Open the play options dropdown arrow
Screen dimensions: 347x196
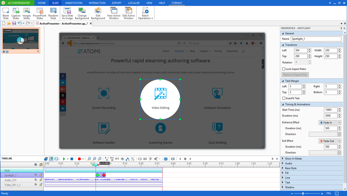pyautogui.click(x=68, y=159)
